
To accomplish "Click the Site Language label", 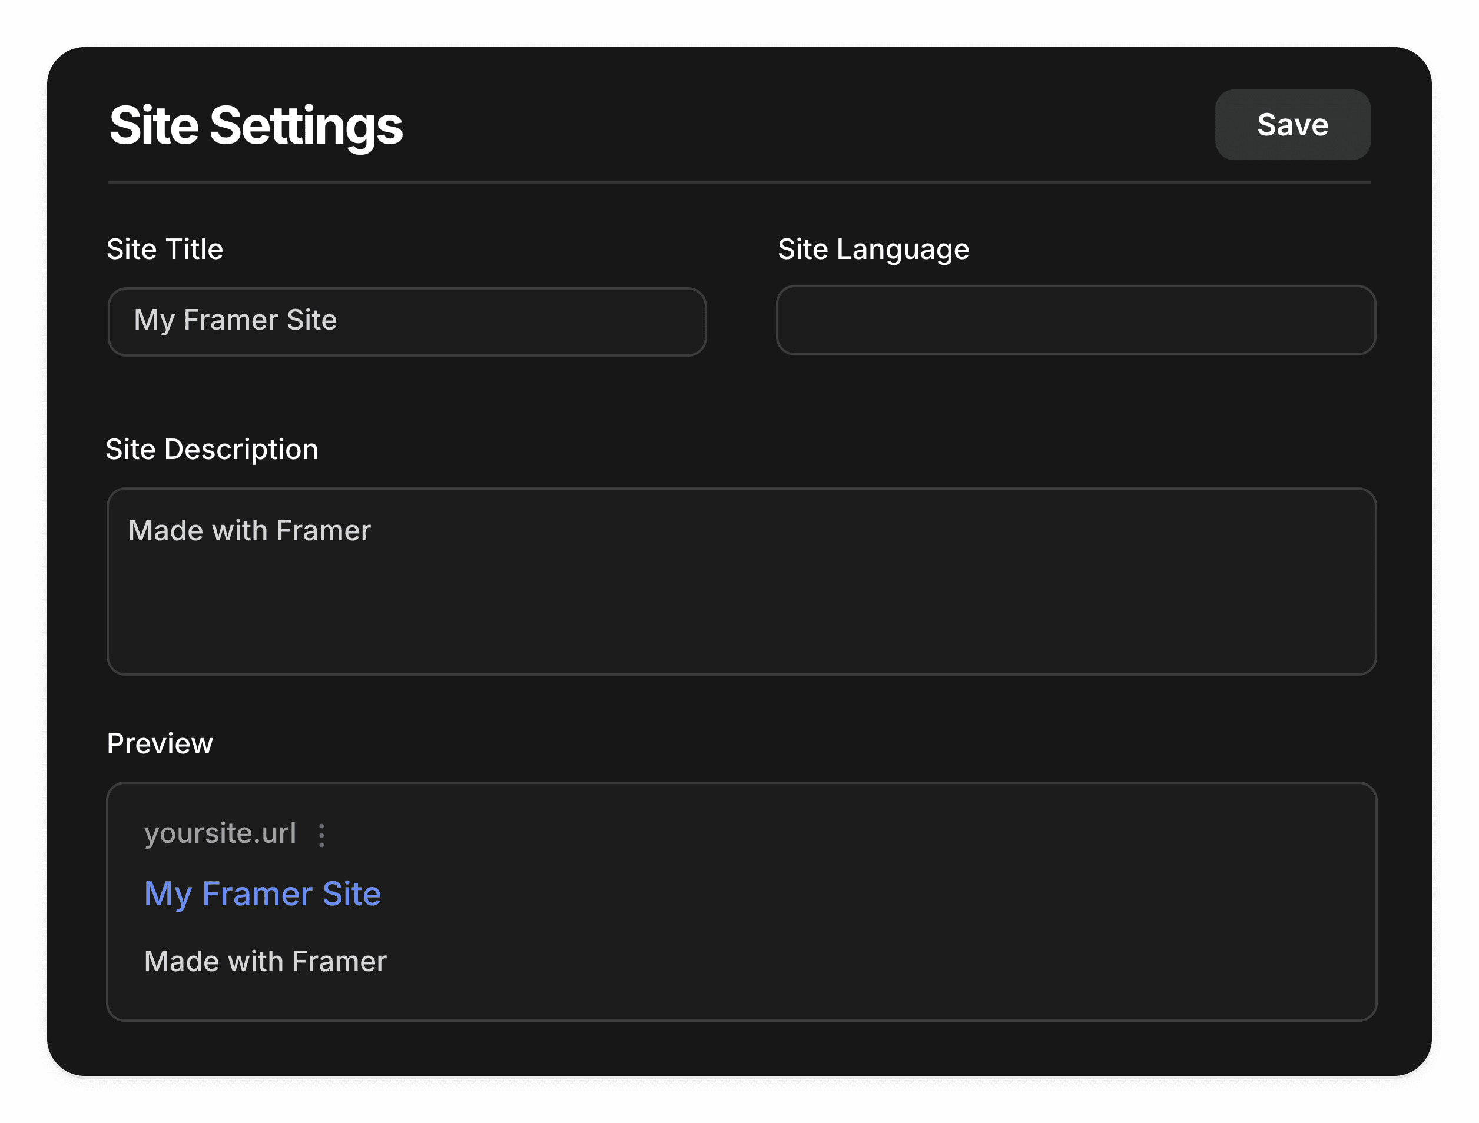I will (x=873, y=248).
